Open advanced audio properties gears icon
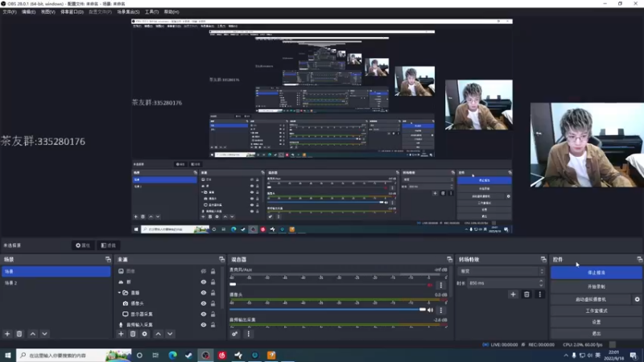The width and height of the screenshot is (644, 362). tap(234, 334)
